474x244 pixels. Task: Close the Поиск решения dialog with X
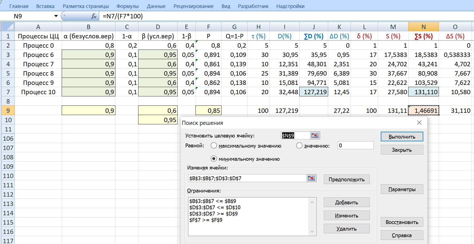(x=419, y=123)
